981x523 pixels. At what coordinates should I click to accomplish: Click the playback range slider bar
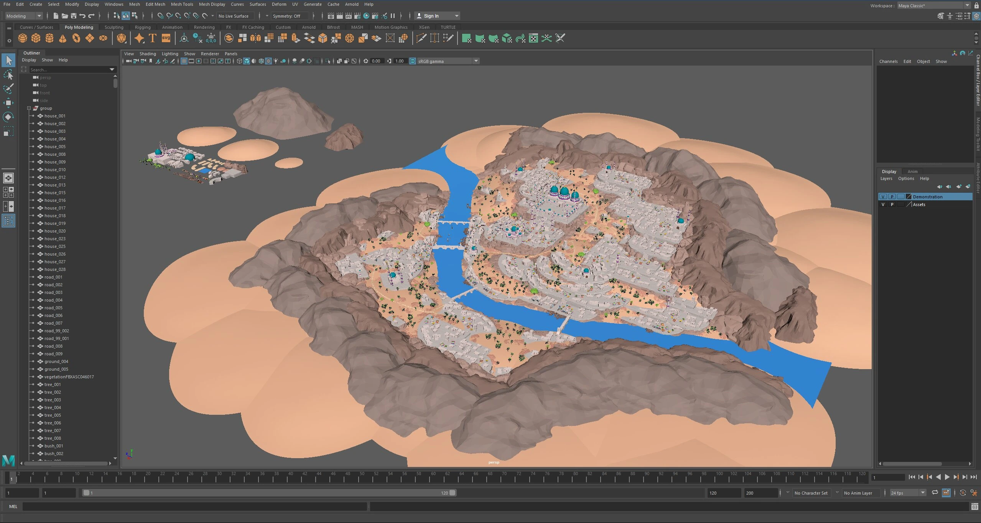point(268,493)
